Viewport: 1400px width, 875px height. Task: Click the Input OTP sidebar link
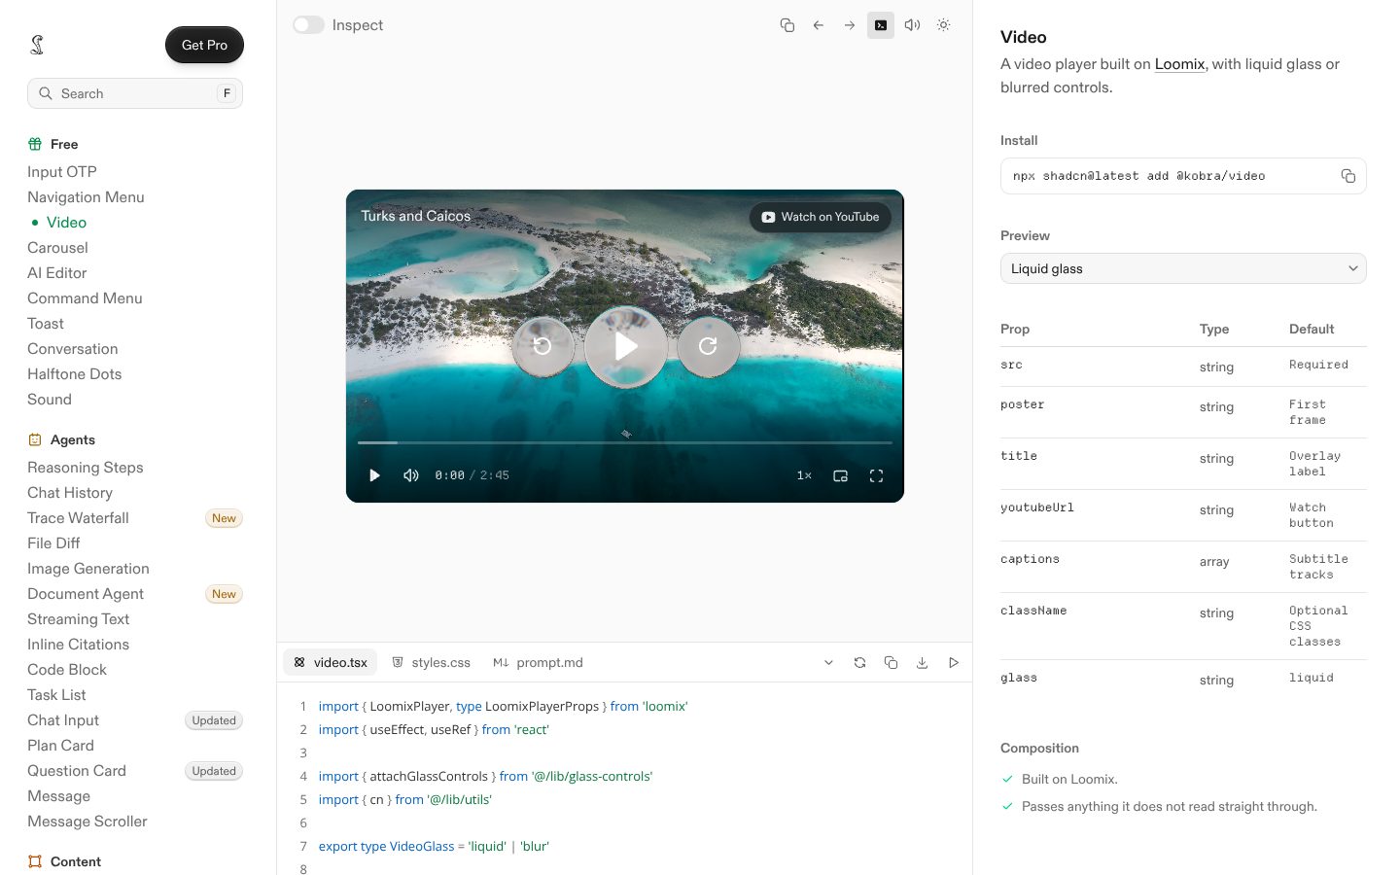click(x=62, y=172)
